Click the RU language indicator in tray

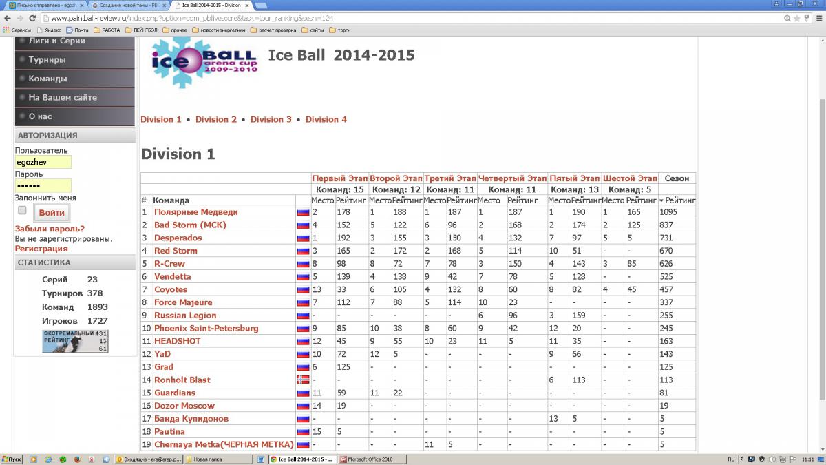tap(731, 459)
